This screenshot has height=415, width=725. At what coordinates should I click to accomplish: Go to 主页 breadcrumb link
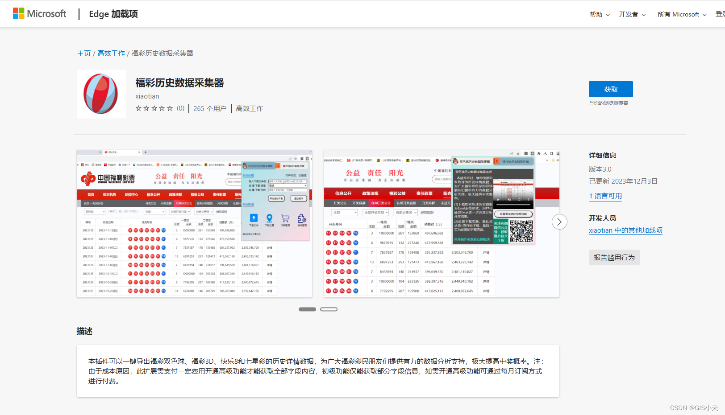coord(84,53)
